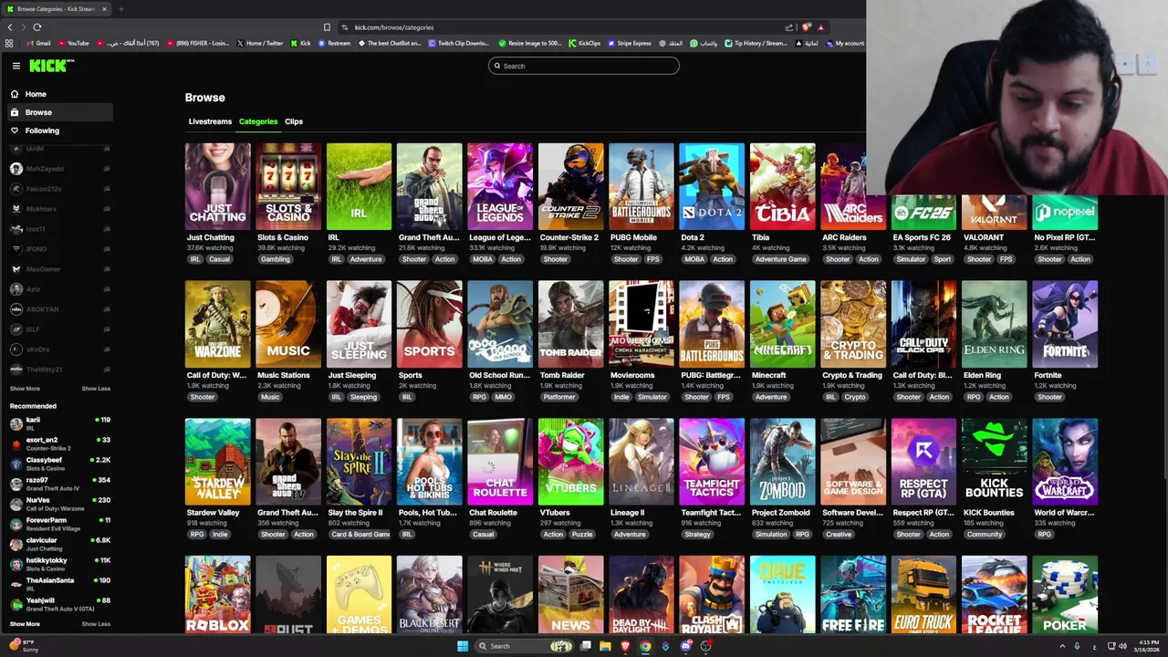
Task: Focus the Kick search field
Action: pyautogui.click(x=584, y=66)
